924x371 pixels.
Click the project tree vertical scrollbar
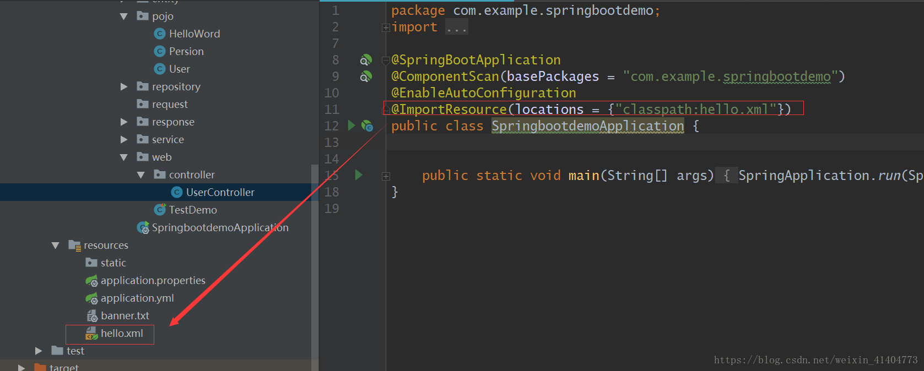315,267
